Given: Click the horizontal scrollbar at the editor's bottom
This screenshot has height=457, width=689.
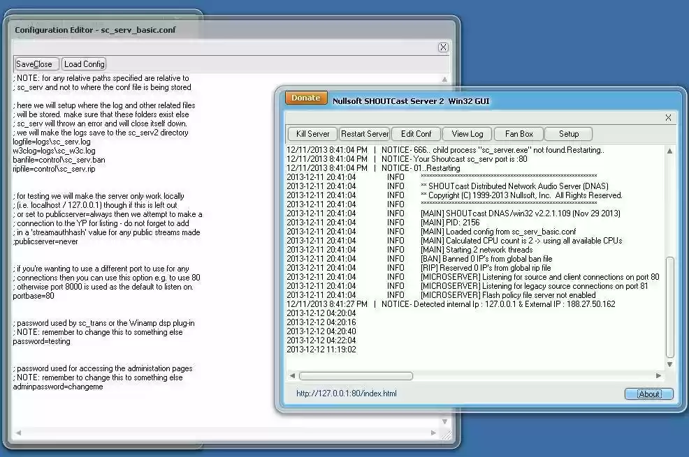Looking at the screenshot, I should point(210,433).
